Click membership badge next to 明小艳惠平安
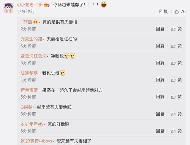Viewport: 190px width, 145px height. (x=46, y=5)
